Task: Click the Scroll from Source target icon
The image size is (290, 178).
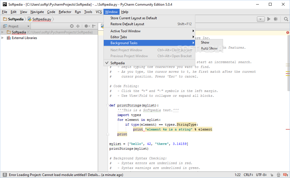Action: (72, 26)
